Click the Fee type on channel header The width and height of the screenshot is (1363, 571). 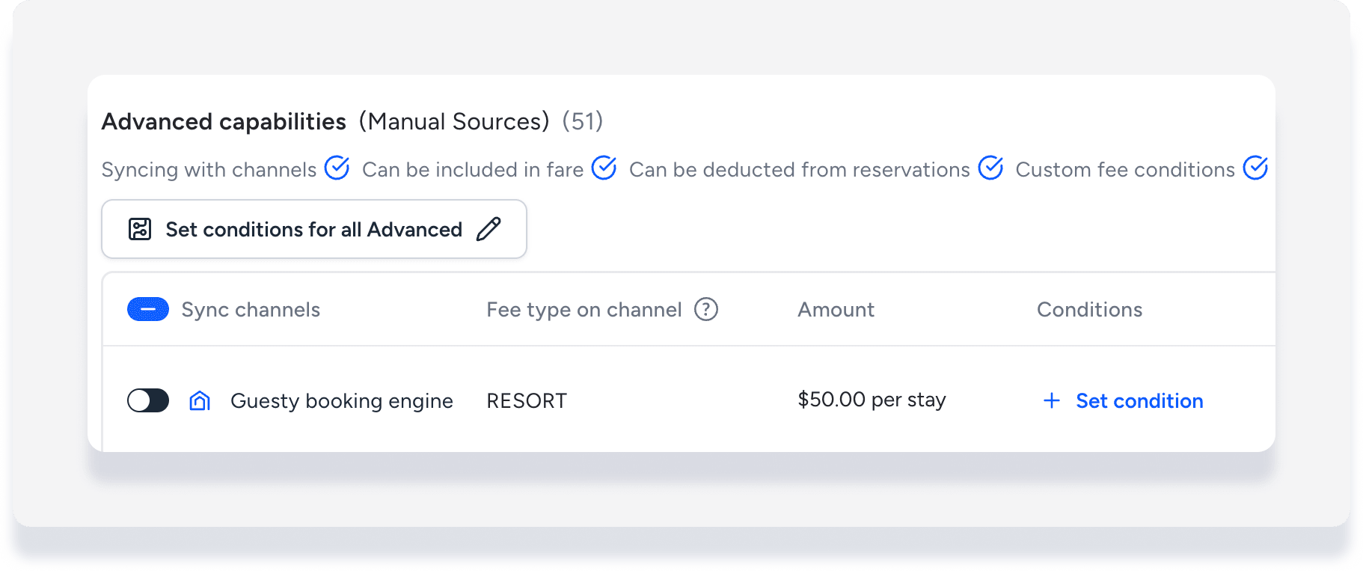[584, 310]
